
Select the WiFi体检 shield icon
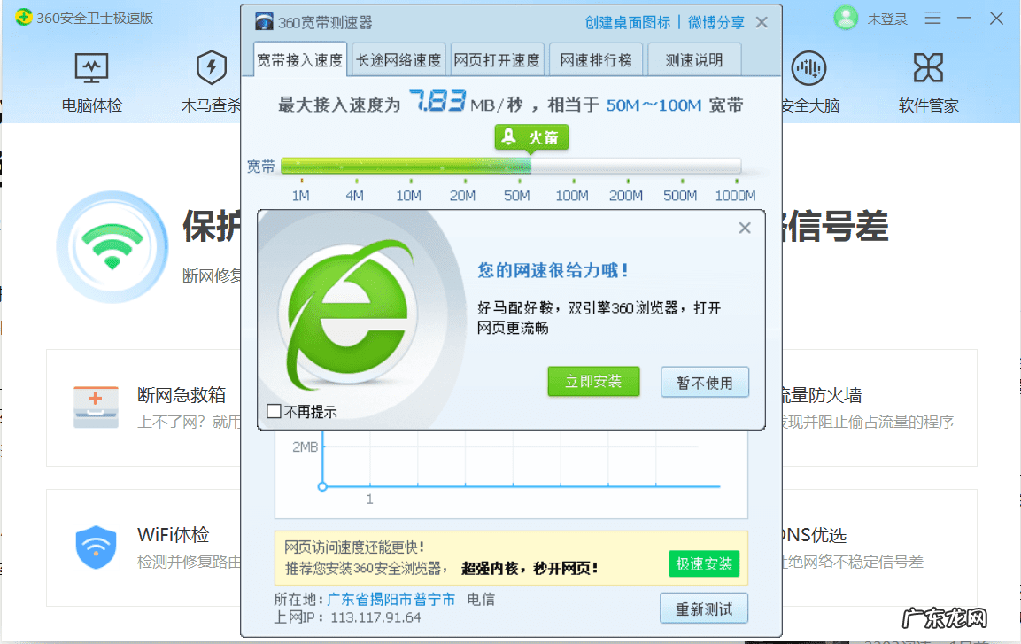96,547
